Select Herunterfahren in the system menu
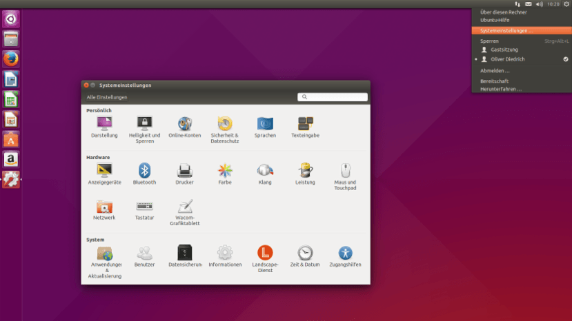The width and height of the screenshot is (572, 321). click(501, 89)
